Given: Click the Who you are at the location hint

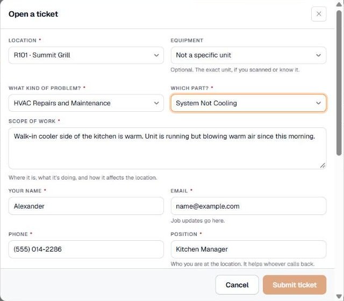Looking at the screenshot, I should [242, 264].
